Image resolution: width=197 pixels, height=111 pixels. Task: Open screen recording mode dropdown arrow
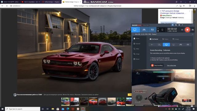tap(139, 30)
